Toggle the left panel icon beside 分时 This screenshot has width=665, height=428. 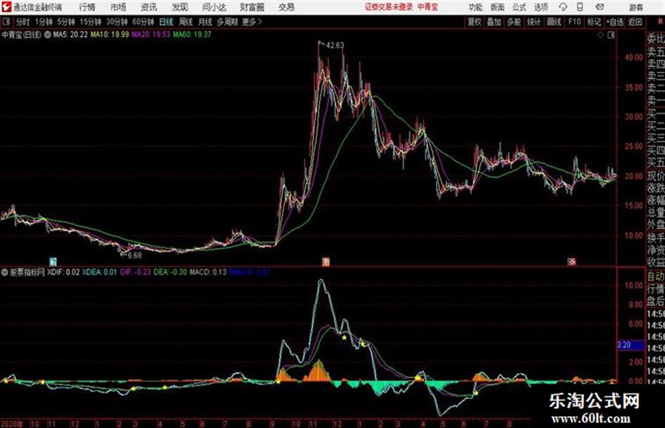tap(6, 22)
